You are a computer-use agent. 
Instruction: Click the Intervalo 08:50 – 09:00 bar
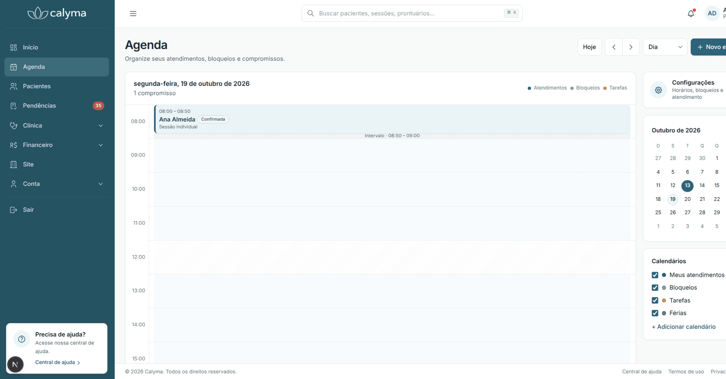[392, 136]
